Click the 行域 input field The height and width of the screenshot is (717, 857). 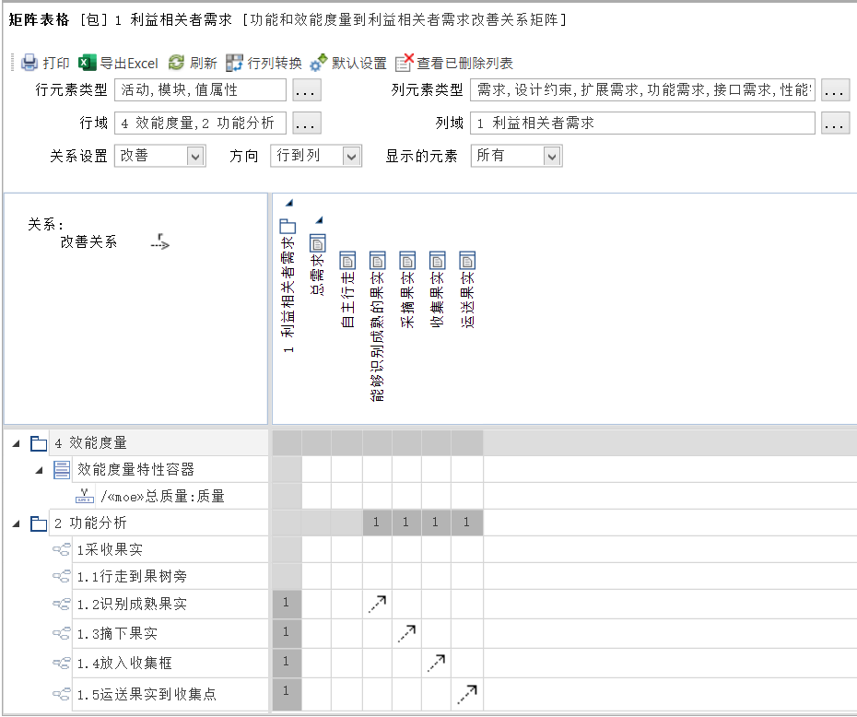pyautogui.click(x=200, y=123)
